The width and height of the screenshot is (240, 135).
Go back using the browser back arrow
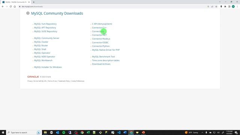[x=3, y=7]
